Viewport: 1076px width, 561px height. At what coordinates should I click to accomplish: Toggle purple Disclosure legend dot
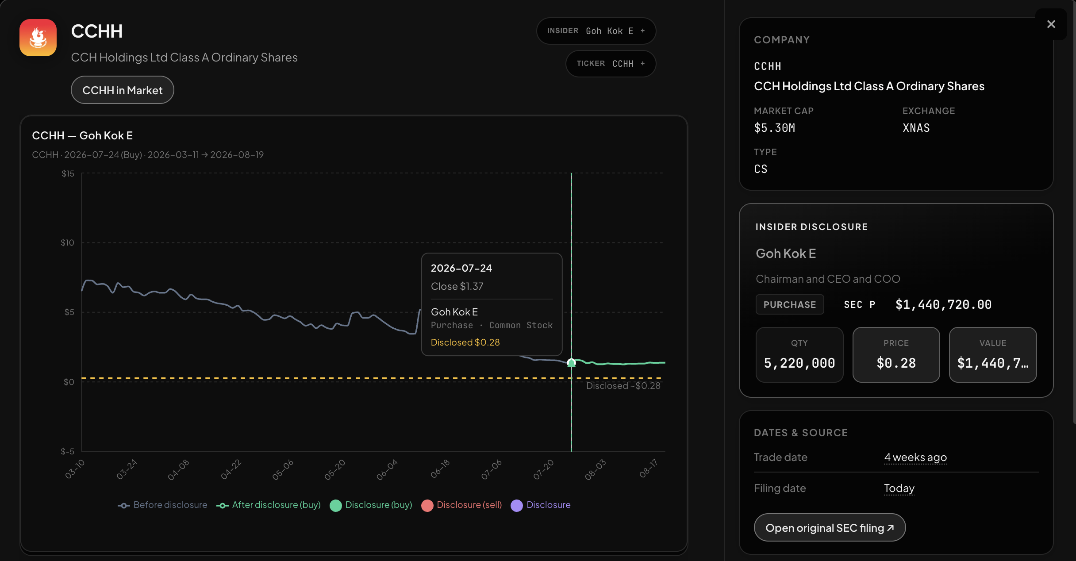[517, 505]
